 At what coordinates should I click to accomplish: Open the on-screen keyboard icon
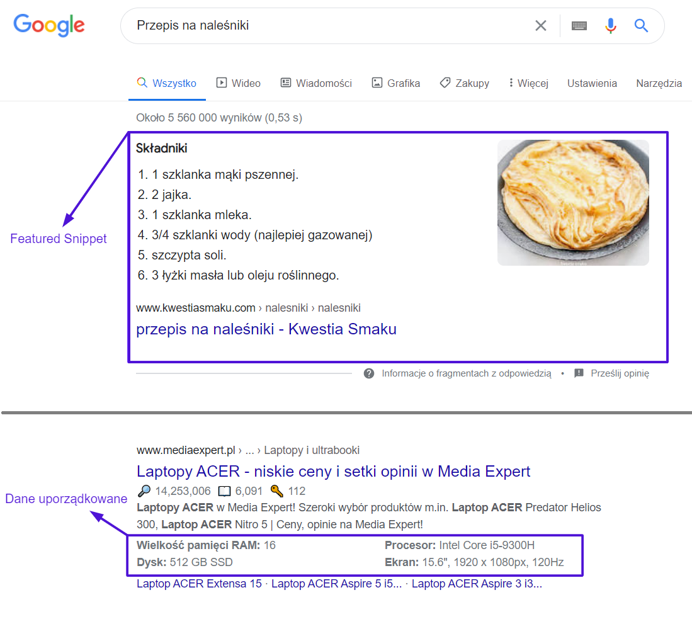coord(579,26)
